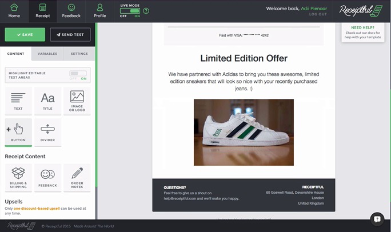Open the Feedback smiley section
Viewport: 391px width, 232px height.
click(x=71, y=11)
